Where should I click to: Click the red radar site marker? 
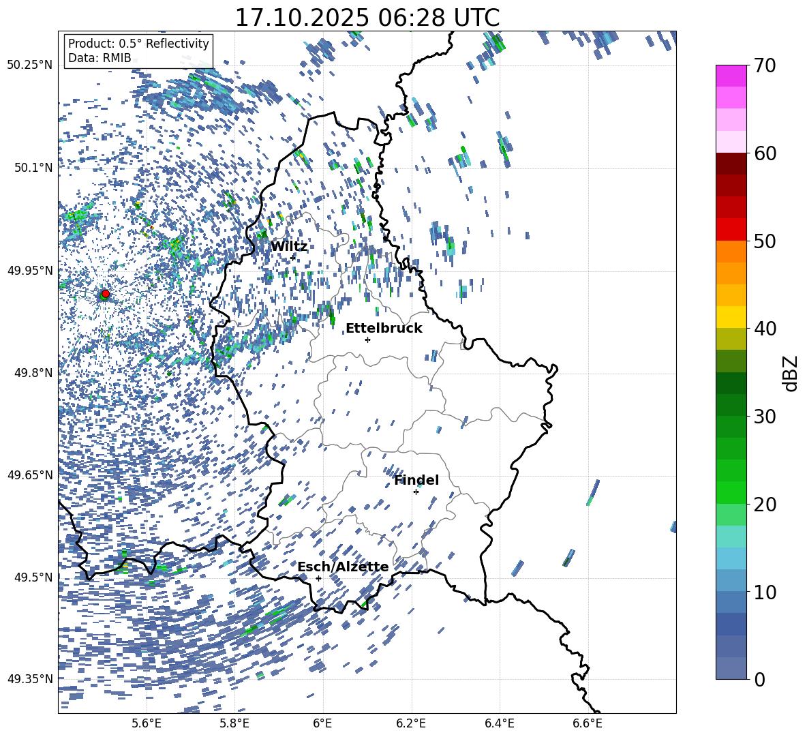105,294
